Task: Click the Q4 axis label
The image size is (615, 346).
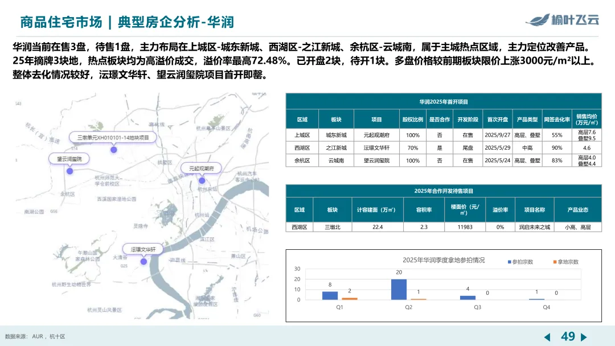Action: [546, 307]
